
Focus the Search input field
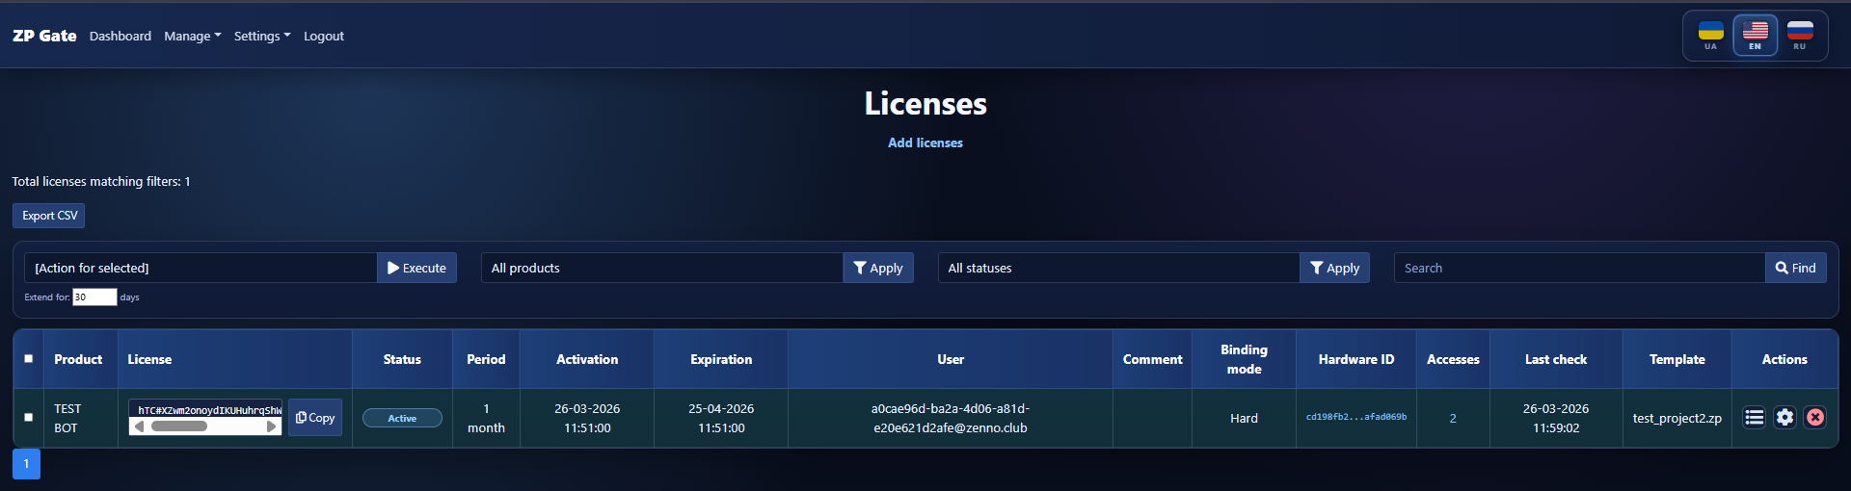tap(1579, 268)
